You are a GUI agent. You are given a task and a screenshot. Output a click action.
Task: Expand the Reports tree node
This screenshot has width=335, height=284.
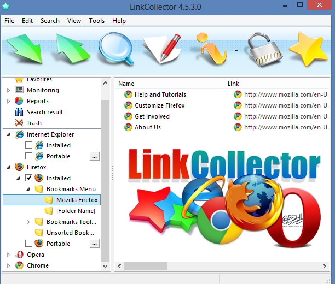click(x=8, y=101)
